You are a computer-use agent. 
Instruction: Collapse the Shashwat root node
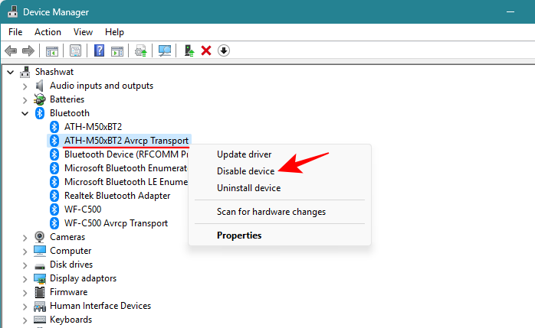(11, 72)
